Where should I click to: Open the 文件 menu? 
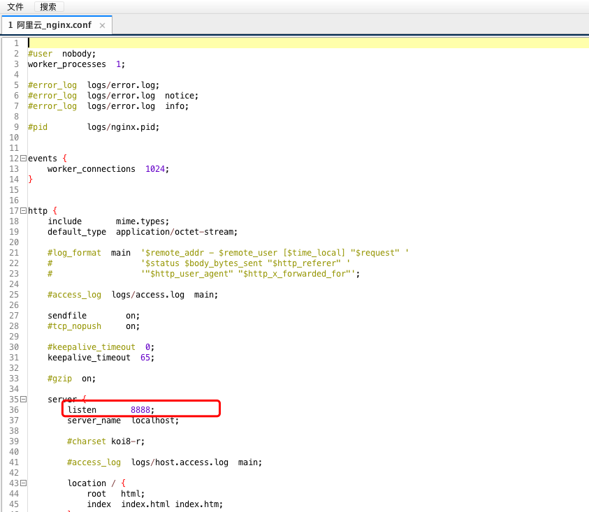tap(15, 7)
